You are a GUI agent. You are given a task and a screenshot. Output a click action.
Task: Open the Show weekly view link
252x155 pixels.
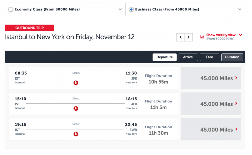click(x=221, y=35)
